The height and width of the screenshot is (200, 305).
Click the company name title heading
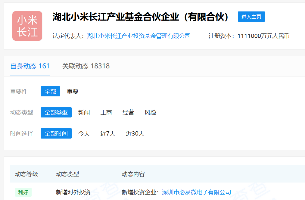coord(141,17)
